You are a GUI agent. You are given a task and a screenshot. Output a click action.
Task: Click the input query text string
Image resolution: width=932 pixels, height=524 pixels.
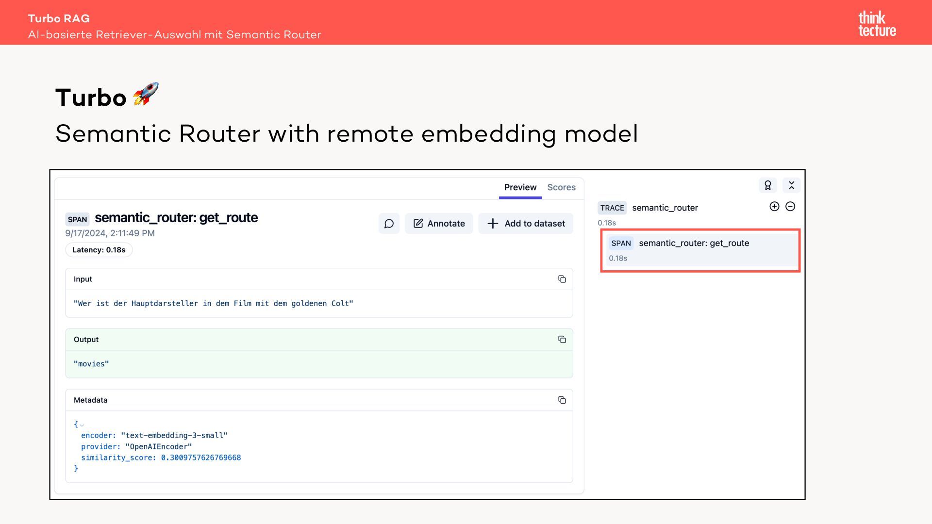pyautogui.click(x=213, y=304)
